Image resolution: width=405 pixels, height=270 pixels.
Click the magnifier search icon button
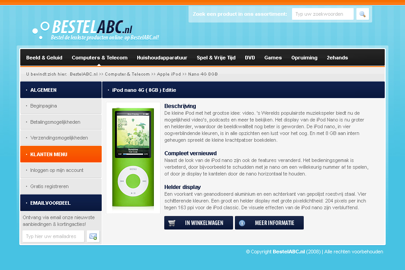pyautogui.click(x=362, y=14)
